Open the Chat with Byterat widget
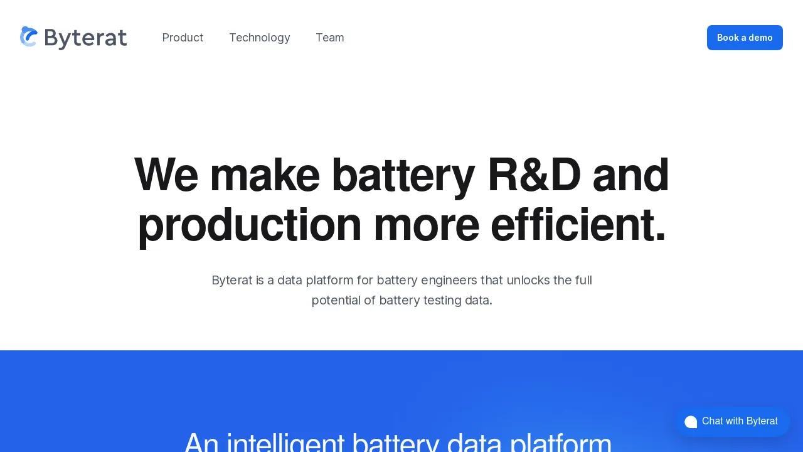Viewport: 803px width, 452px height. point(731,421)
